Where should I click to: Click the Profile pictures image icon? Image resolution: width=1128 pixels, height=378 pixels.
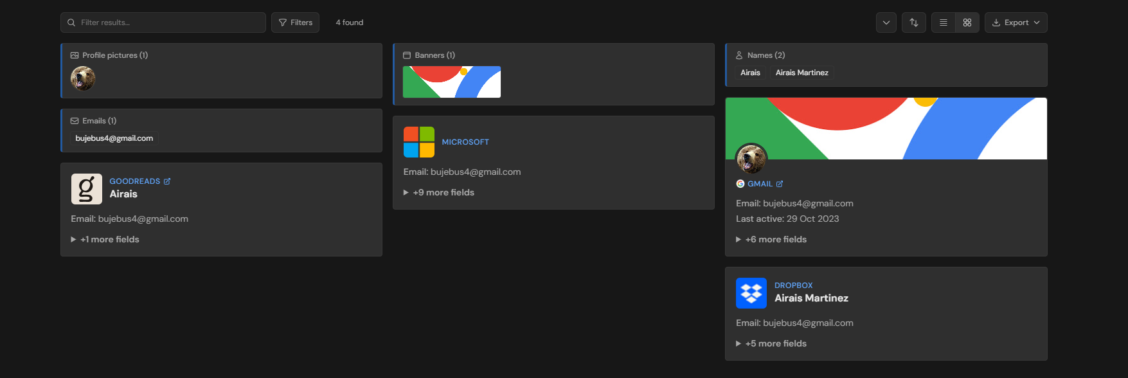tap(75, 55)
